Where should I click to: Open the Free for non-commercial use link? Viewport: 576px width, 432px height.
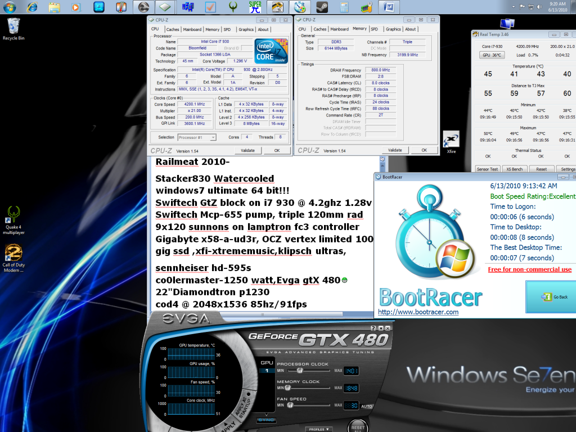pos(530,269)
